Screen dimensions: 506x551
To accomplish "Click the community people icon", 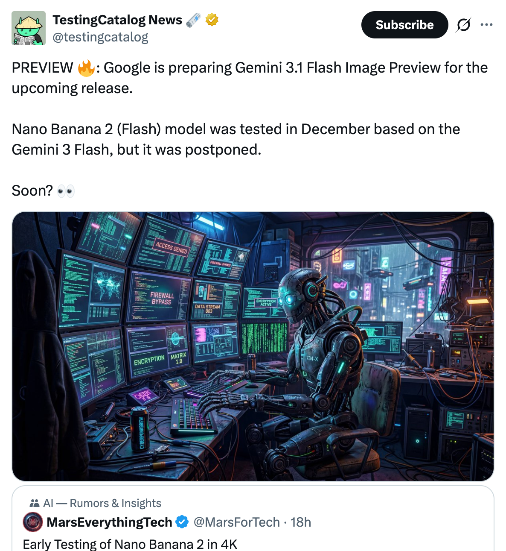I will click(x=35, y=503).
